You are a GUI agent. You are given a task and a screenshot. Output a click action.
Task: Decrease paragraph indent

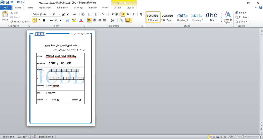(112, 14)
